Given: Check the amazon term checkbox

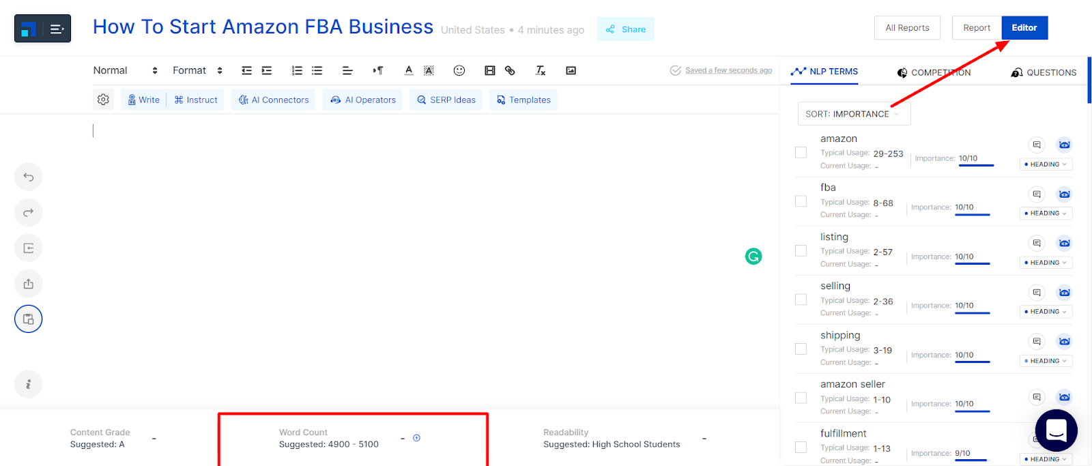Looking at the screenshot, I should pyautogui.click(x=801, y=152).
